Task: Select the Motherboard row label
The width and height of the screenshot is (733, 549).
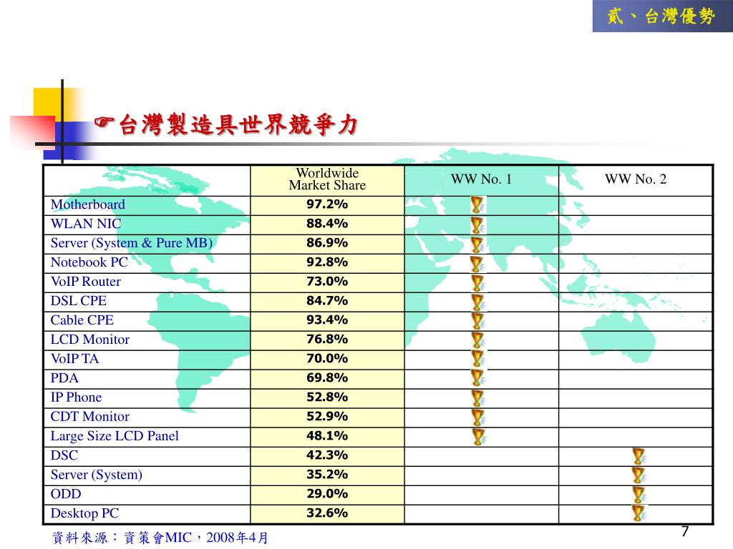Action: [x=88, y=204]
